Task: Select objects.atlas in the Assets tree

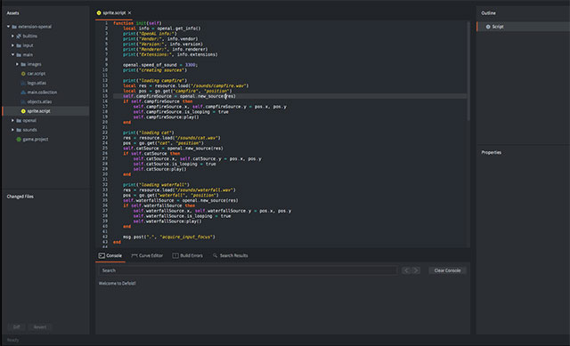Action: click(39, 102)
